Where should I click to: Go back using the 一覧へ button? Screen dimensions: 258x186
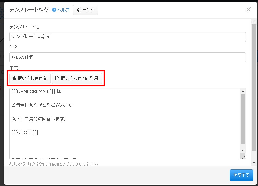pos(86,10)
